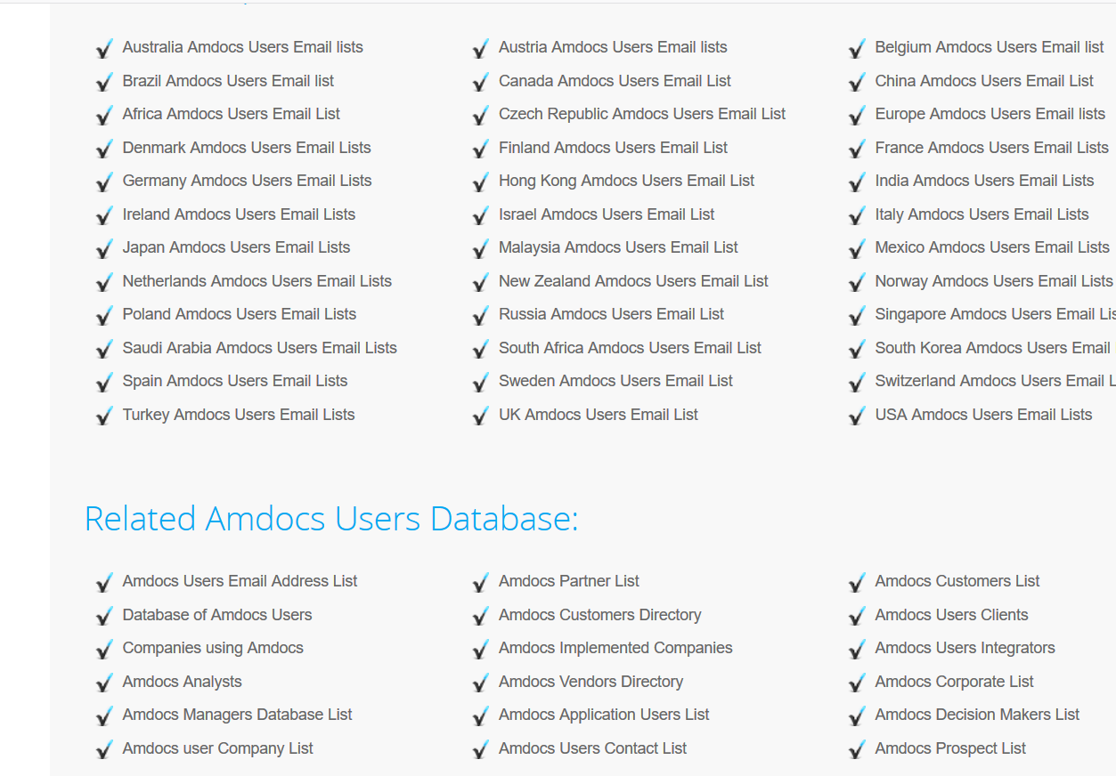Select 'Africa Amdocs Users Email List' entry
This screenshot has height=776, width=1116.
(232, 114)
